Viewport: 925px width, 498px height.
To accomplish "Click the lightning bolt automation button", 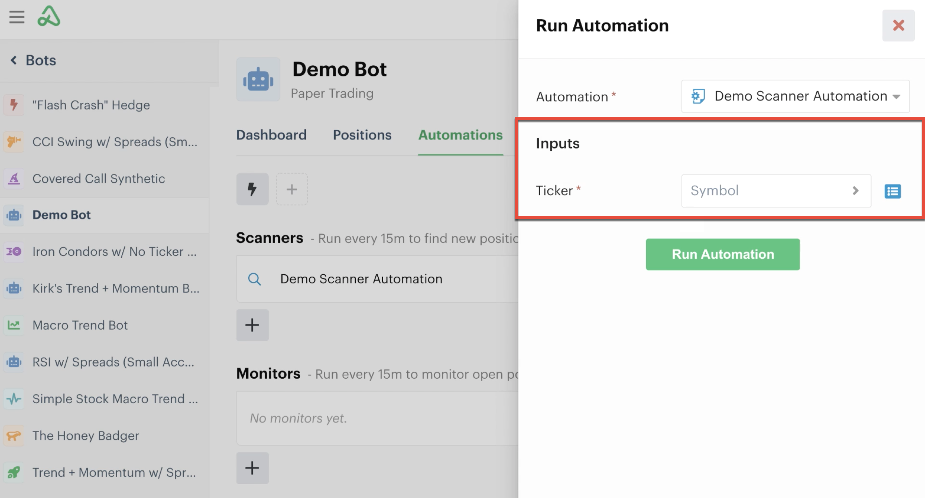I will [x=252, y=189].
